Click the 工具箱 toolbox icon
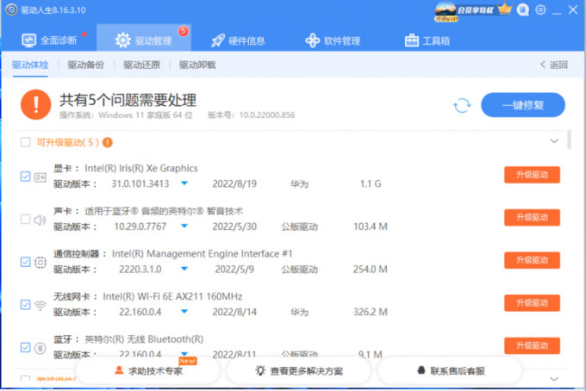 tap(411, 40)
